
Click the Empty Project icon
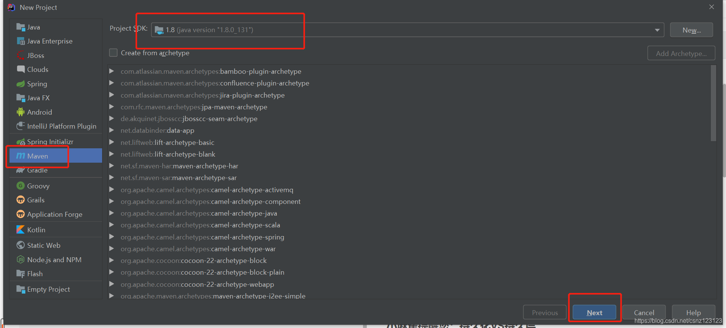point(20,289)
